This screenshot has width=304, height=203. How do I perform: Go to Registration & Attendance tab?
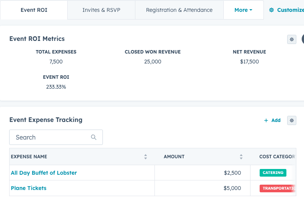point(179,10)
